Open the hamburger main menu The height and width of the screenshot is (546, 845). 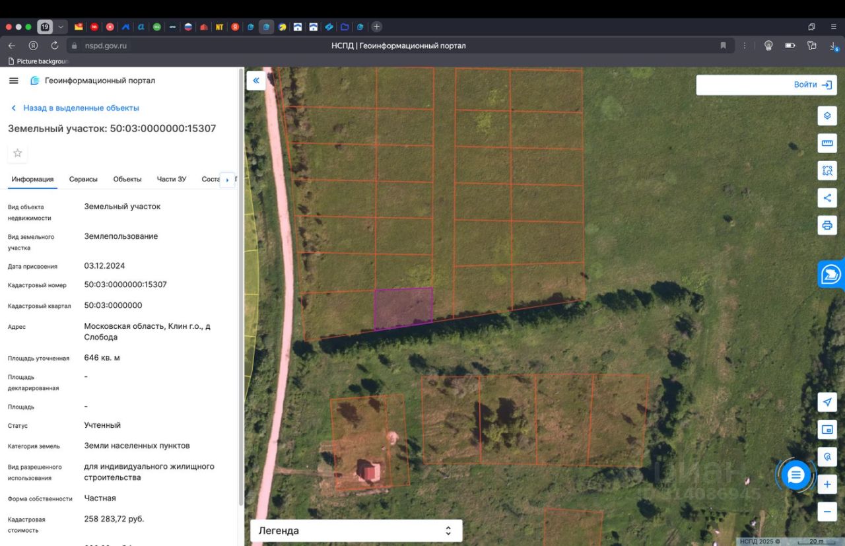point(14,81)
